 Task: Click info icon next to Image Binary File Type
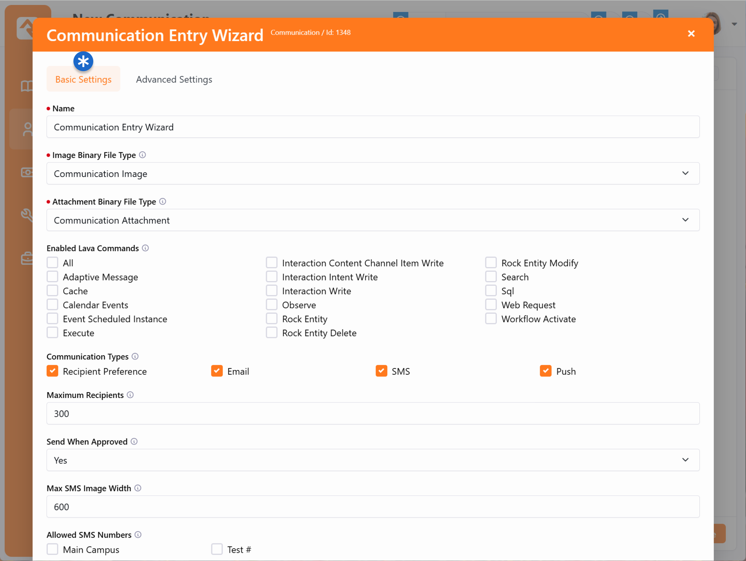coord(142,155)
